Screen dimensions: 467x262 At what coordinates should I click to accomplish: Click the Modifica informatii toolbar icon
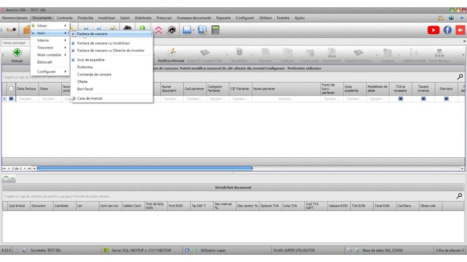171,53
